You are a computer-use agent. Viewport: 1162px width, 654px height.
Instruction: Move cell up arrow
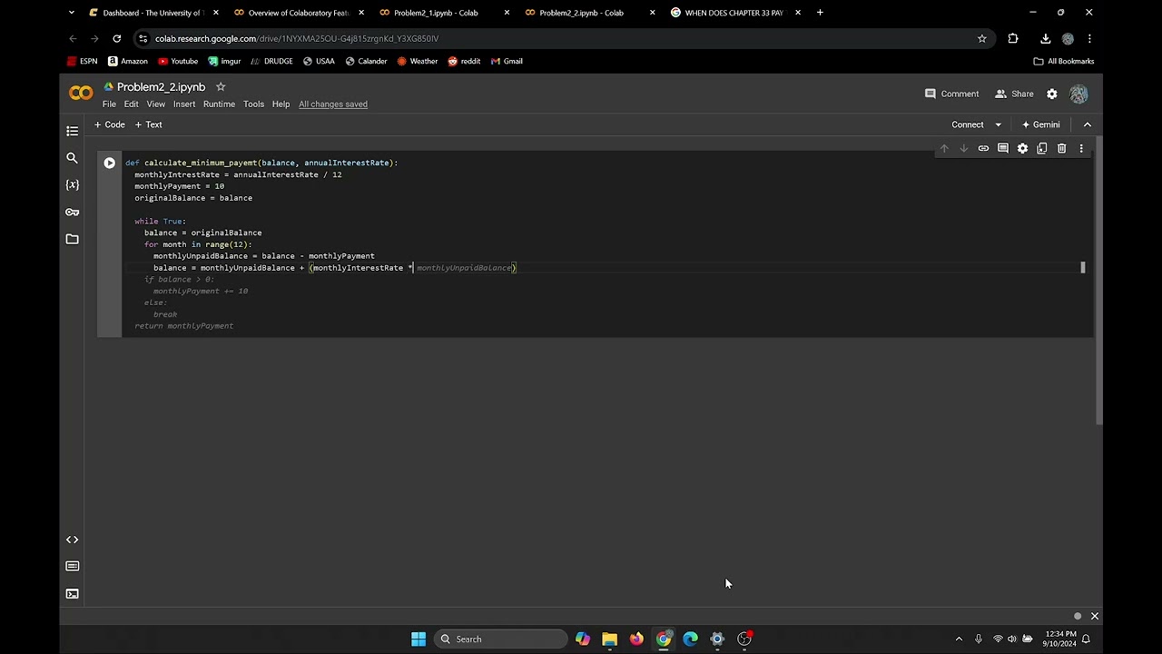tap(944, 148)
